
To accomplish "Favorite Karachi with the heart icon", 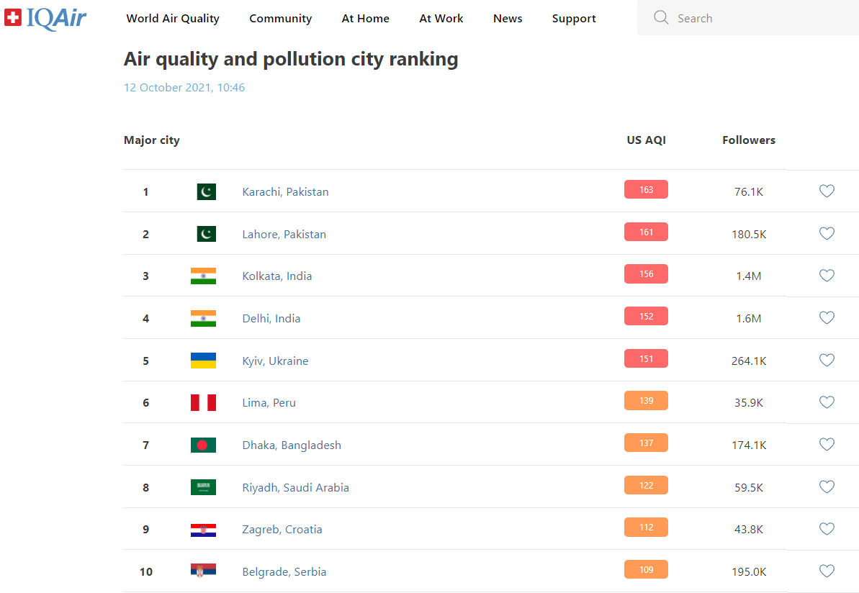I will [x=827, y=191].
